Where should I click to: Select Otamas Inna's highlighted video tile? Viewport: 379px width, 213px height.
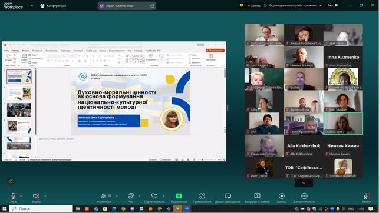coord(343,123)
